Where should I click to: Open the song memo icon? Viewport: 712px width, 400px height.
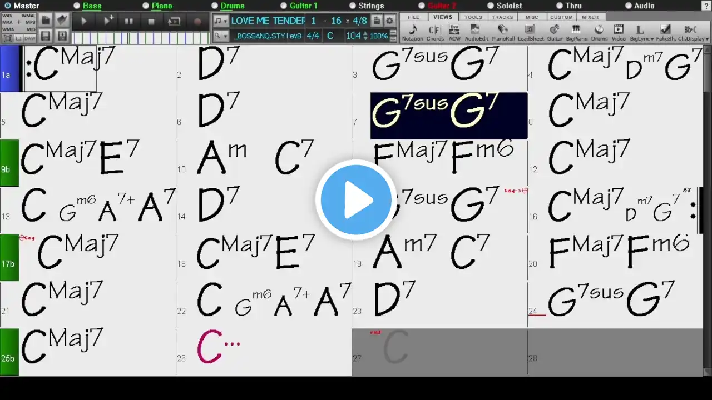point(377,21)
